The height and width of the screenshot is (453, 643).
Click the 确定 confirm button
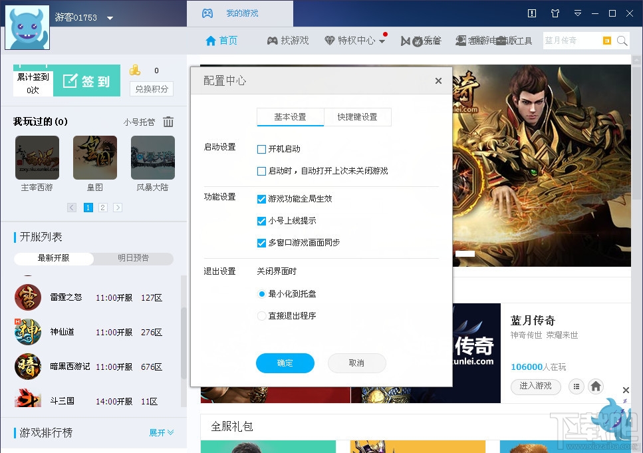click(x=285, y=363)
